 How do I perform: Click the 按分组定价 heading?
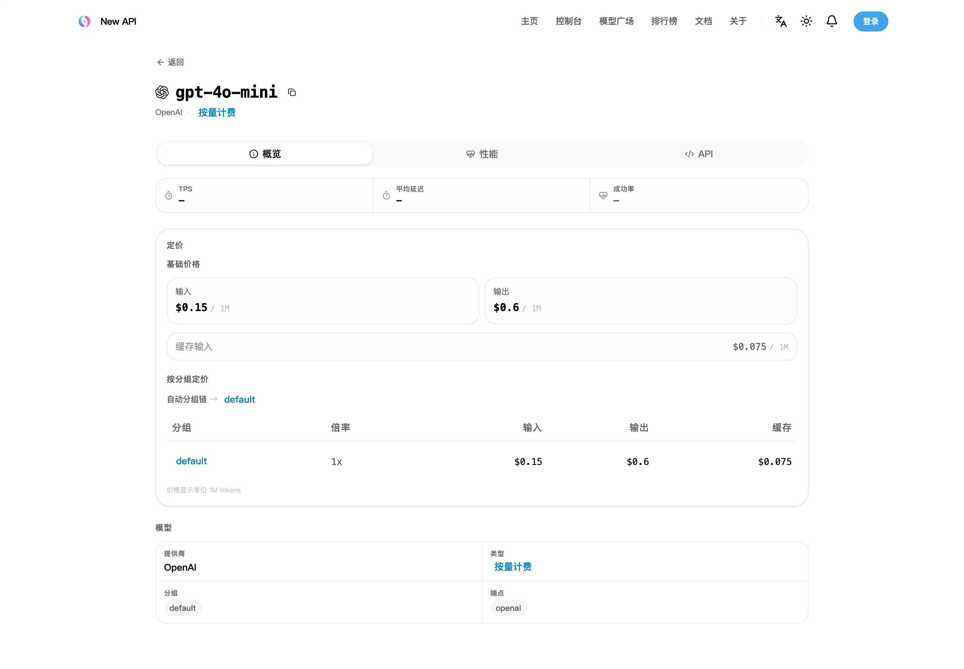[187, 379]
